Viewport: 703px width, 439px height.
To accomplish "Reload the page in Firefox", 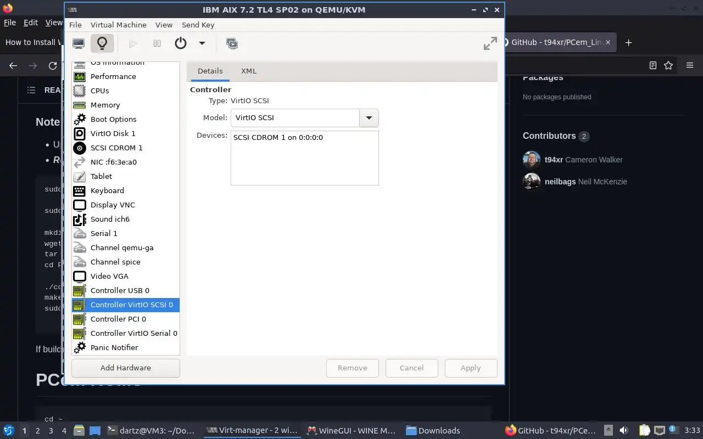I will pos(53,65).
